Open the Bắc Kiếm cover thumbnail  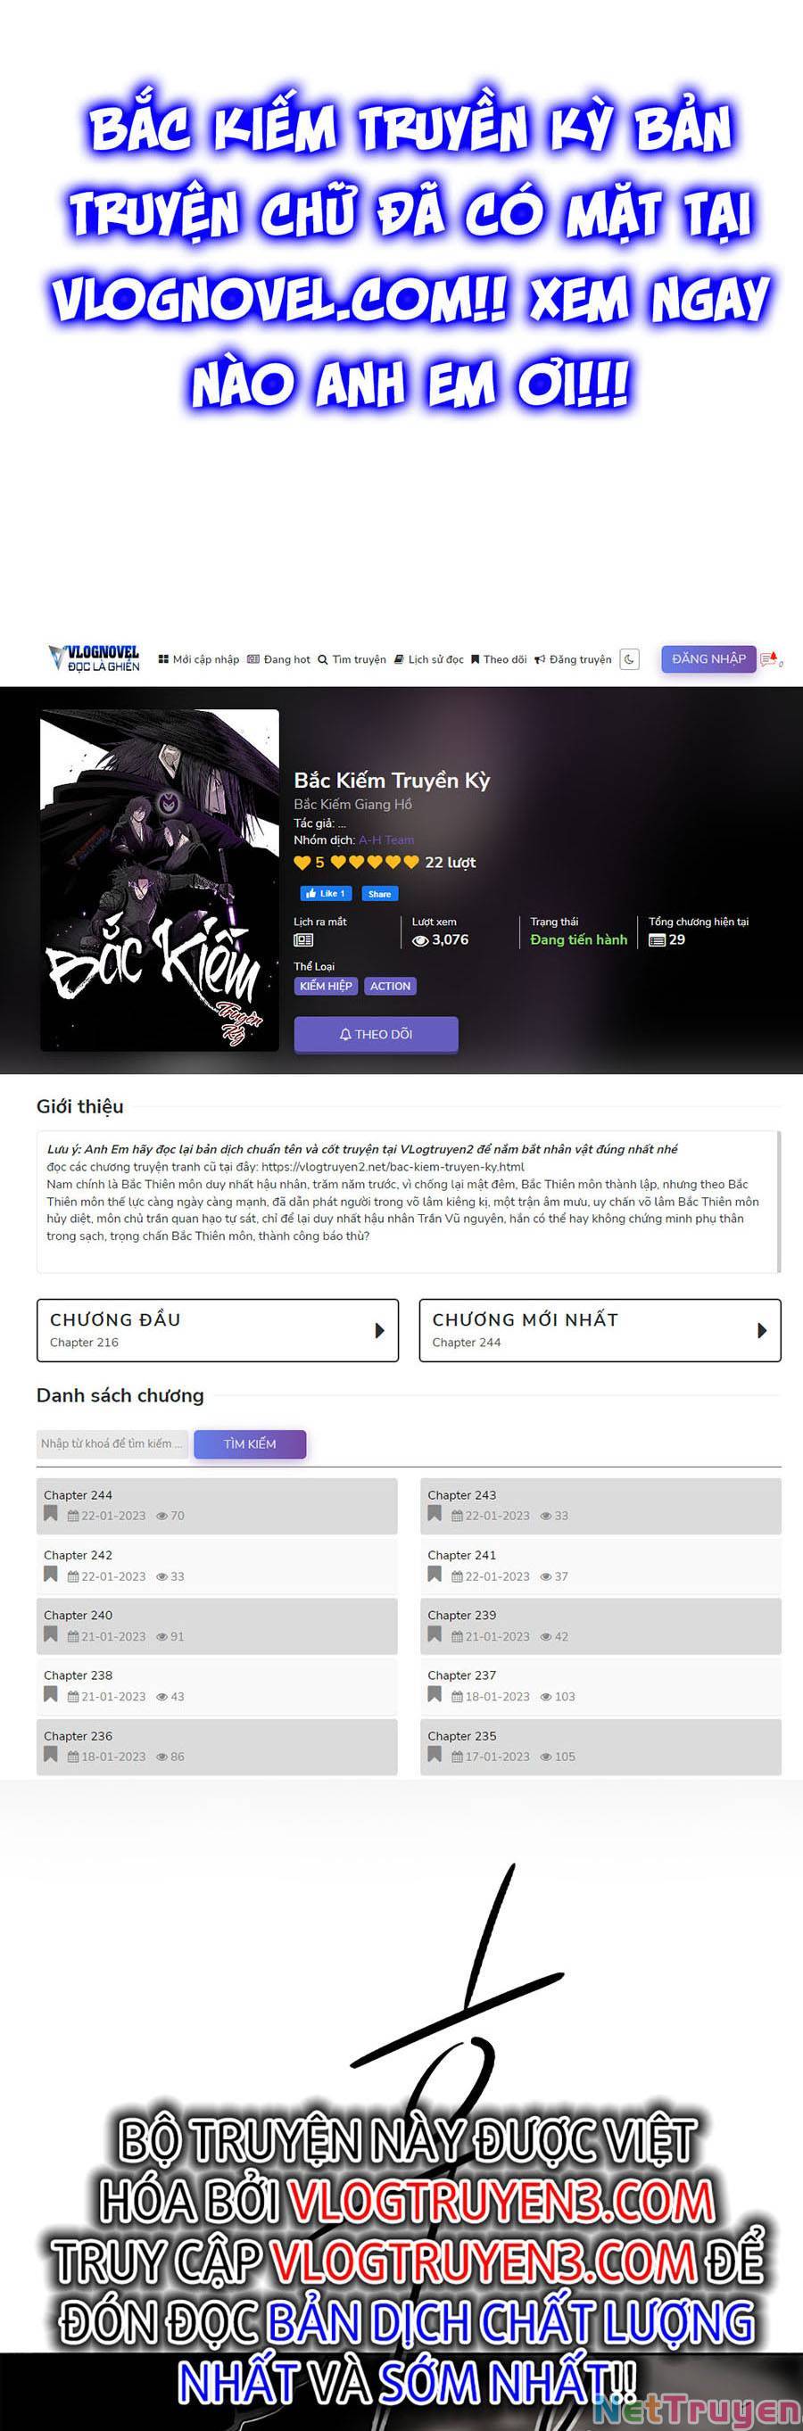click(160, 881)
